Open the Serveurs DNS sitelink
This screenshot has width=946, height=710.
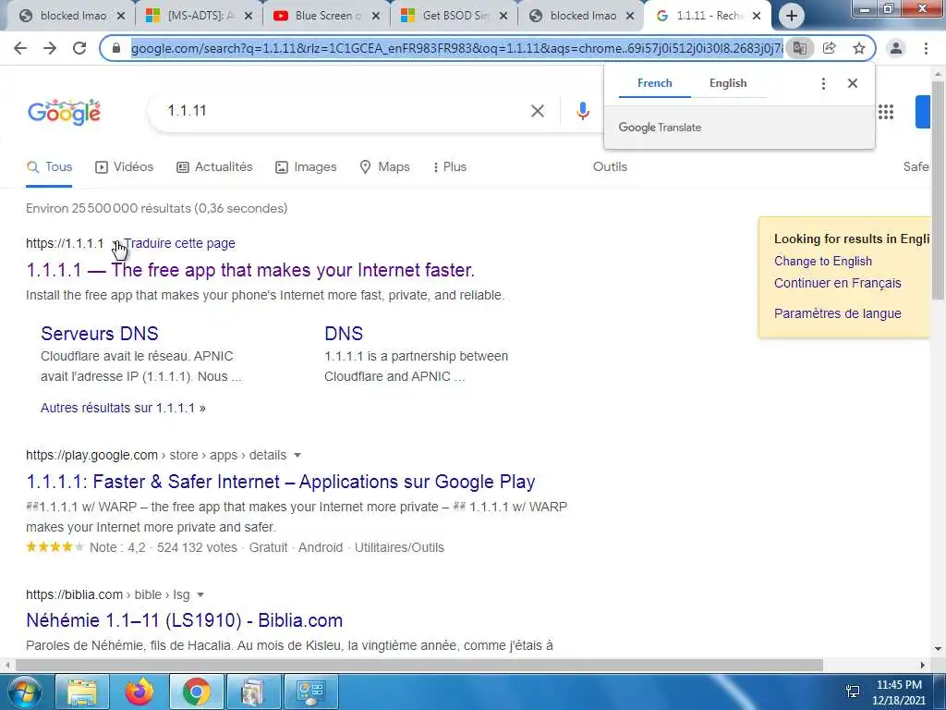pyautogui.click(x=100, y=333)
